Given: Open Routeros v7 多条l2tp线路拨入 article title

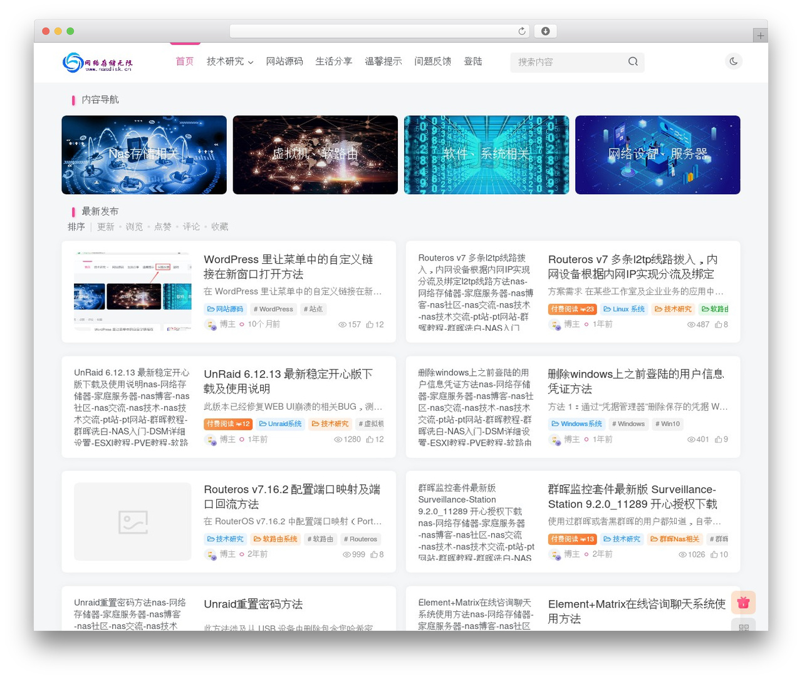Looking at the screenshot, I should (x=633, y=267).
